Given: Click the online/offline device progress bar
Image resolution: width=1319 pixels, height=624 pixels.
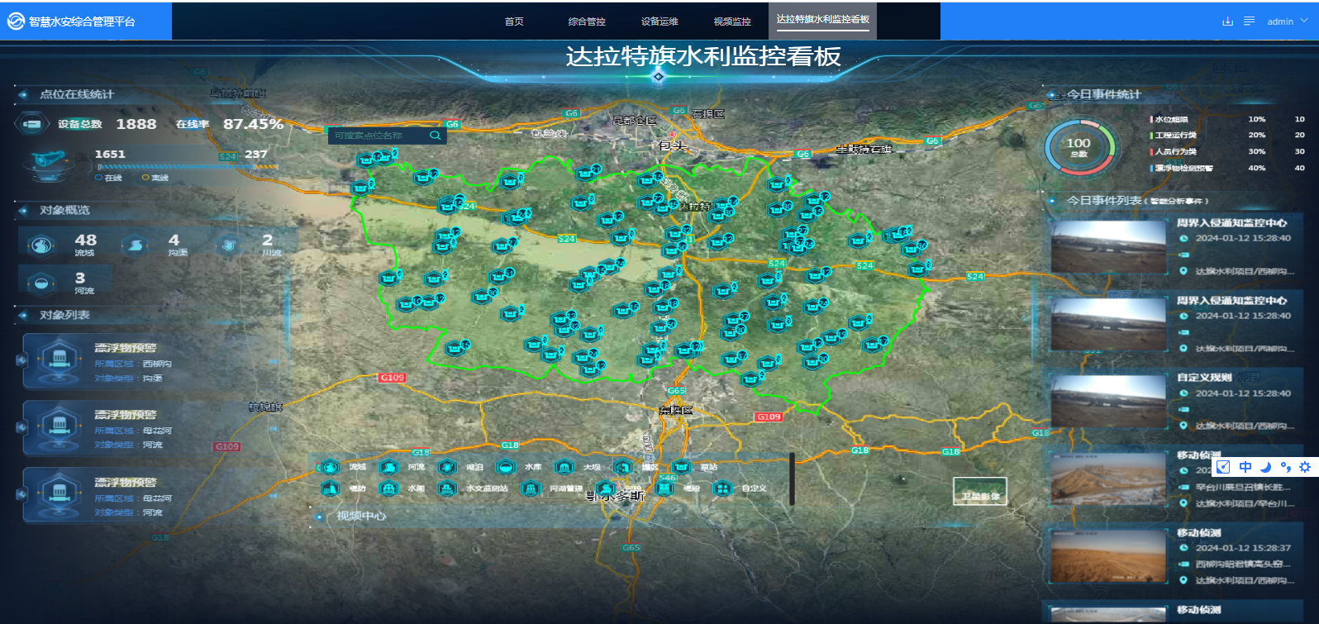Looking at the screenshot, I should pyautogui.click(x=187, y=166).
